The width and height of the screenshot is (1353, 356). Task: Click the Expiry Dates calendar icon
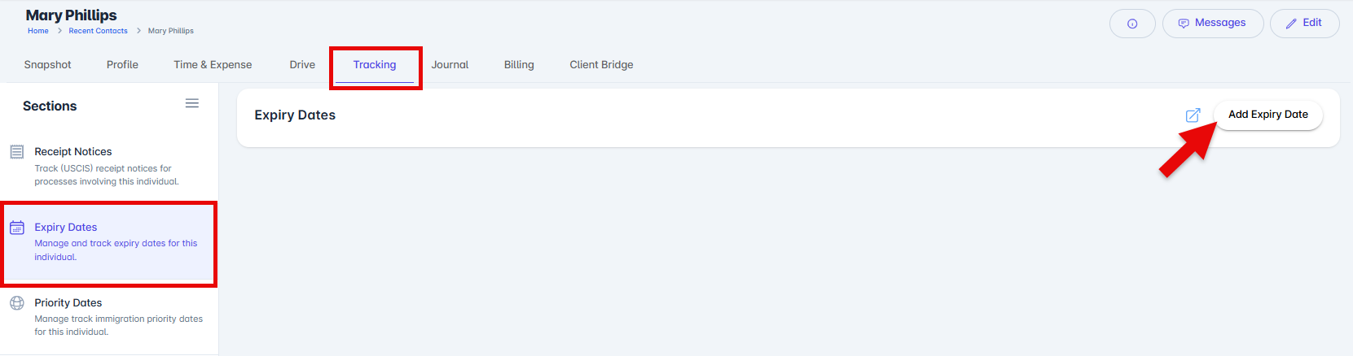tap(16, 228)
